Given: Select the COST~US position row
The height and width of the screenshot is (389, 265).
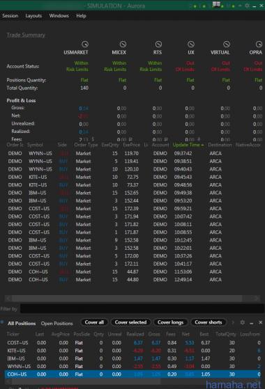Looking at the screenshot, I should point(132,342).
